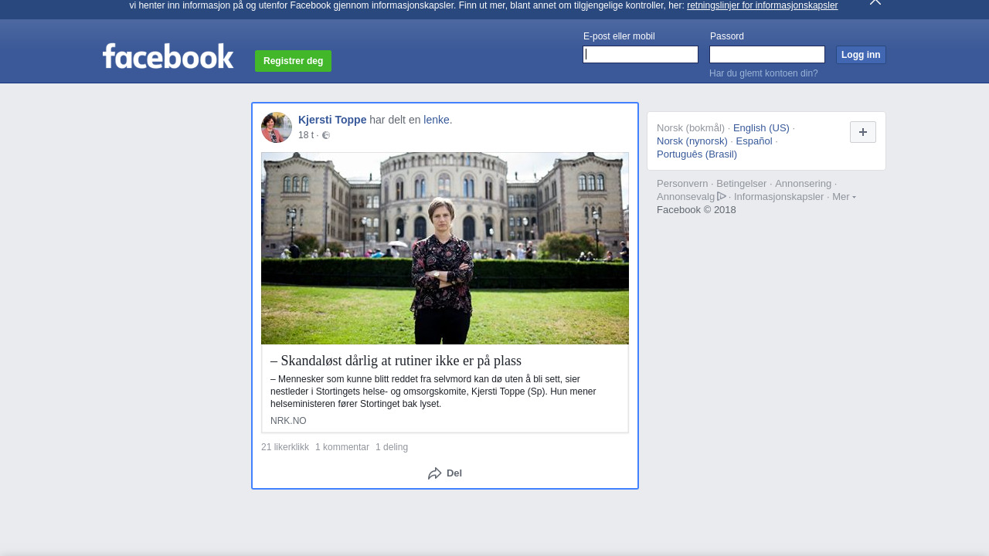Click the Facebook logo

click(168, 56)
